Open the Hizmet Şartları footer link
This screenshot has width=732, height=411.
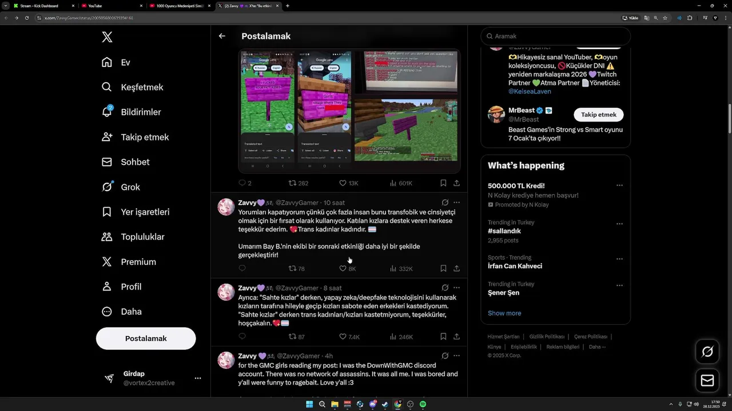coord(503,337)
